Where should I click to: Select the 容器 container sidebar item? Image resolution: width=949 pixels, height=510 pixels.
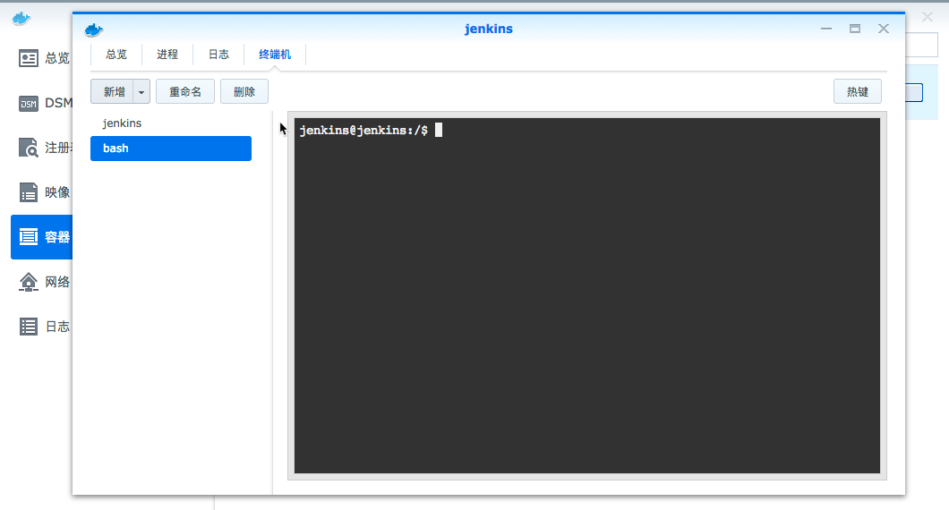42,237
